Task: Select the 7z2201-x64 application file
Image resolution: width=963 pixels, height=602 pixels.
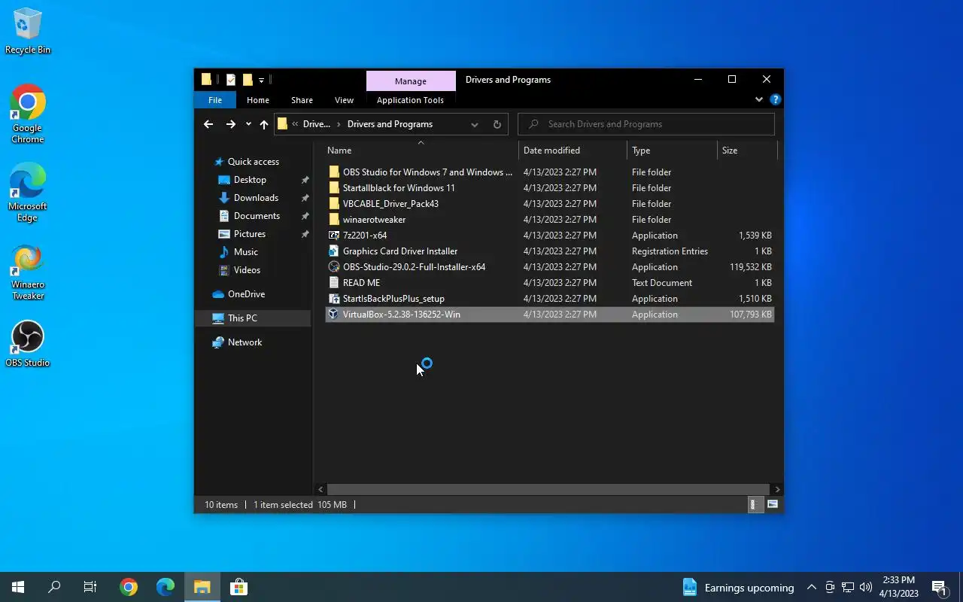Action: (550, 236)
